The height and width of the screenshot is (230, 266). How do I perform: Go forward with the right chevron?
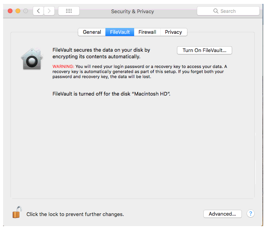(49, 11)
